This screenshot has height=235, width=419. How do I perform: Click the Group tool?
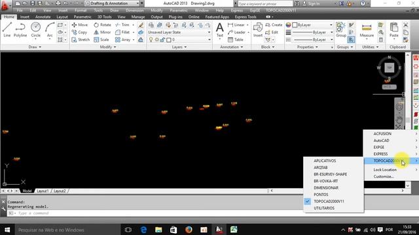[341, 29]
